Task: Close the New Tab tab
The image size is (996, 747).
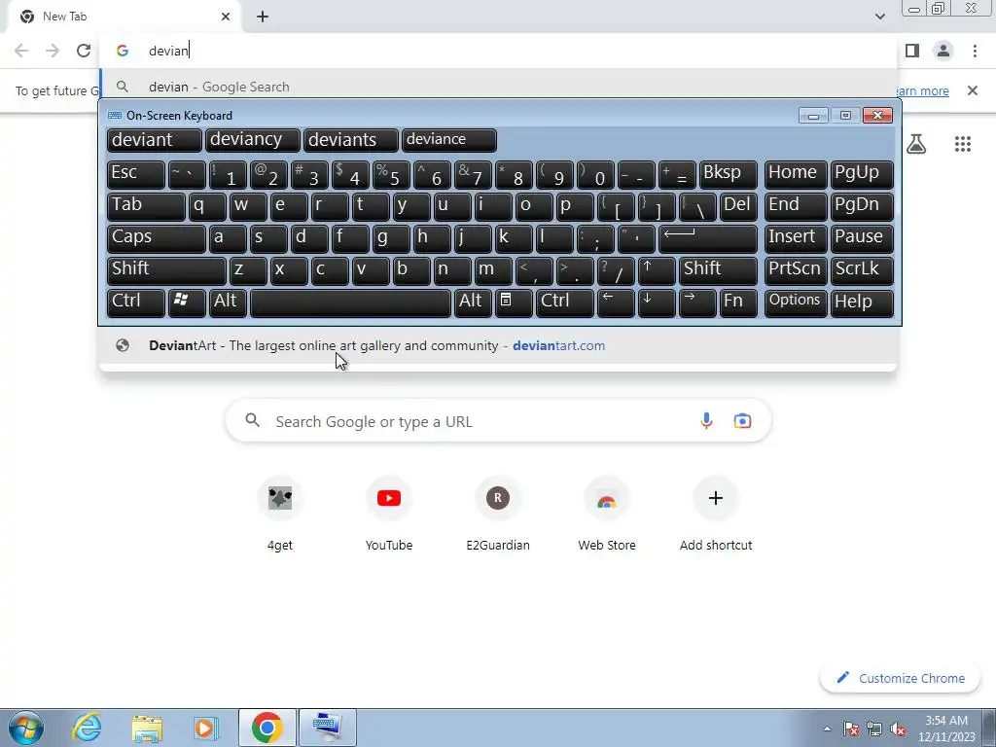Action: pos(226,17)
